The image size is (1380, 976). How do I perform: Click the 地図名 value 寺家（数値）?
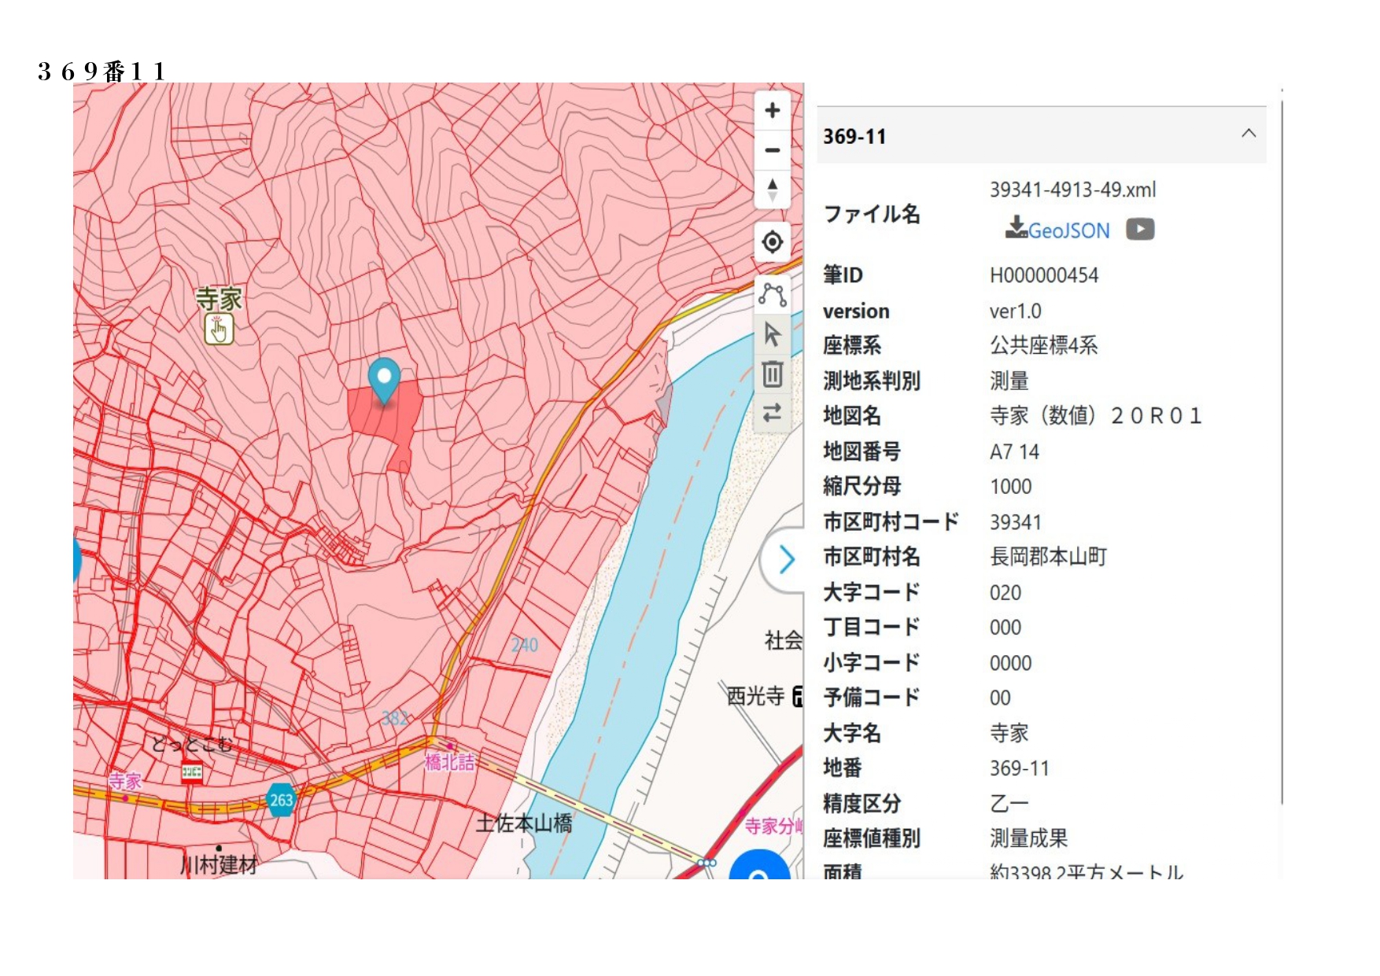1095,415
